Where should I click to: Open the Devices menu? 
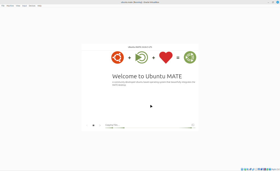click(32, 6)
